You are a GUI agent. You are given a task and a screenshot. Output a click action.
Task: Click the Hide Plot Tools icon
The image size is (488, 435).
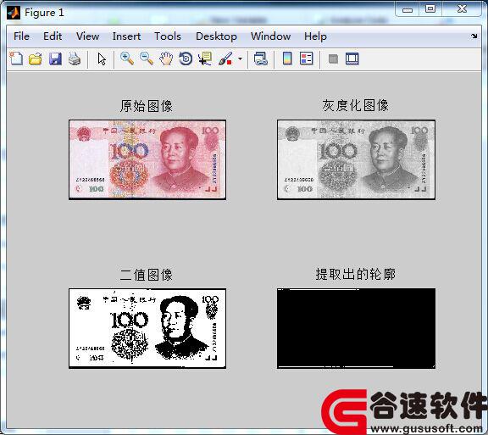[x=333, y=59]
